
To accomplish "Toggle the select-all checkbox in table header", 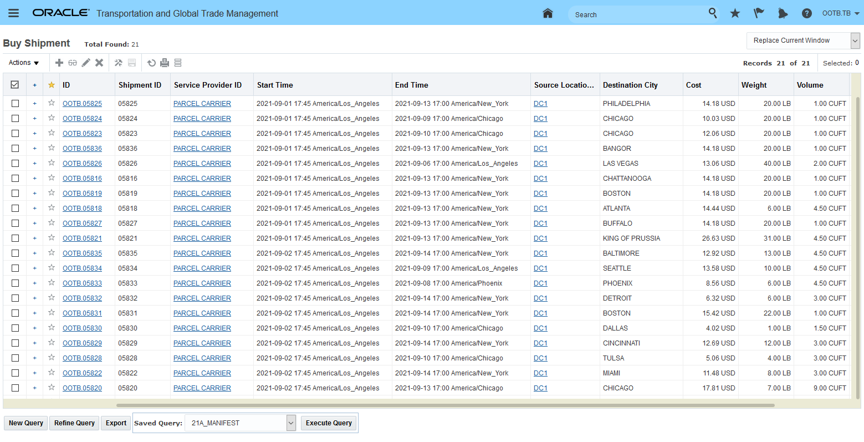I will [x=15, y=85].
